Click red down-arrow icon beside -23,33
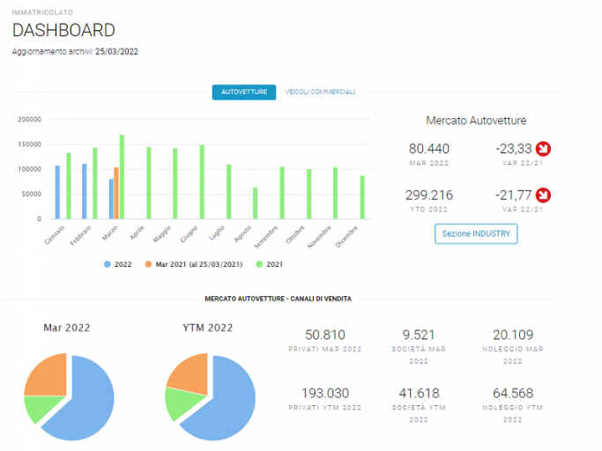Image resolution: width=602 pixels, height=451 pixels. [x=543, y=149]
